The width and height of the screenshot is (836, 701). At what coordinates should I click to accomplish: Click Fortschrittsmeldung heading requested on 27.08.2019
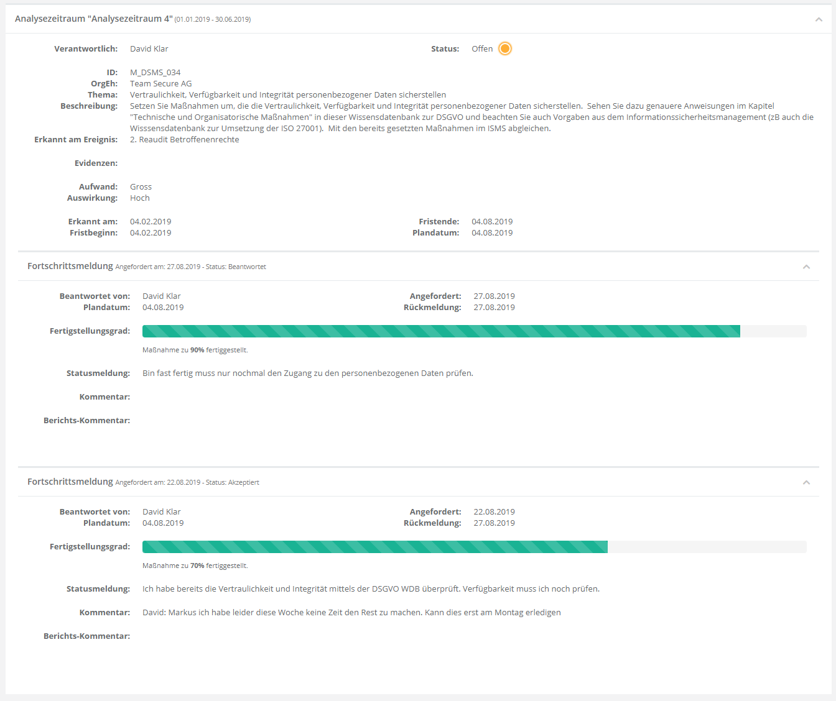pyautogui.click(x=70, y=266)
